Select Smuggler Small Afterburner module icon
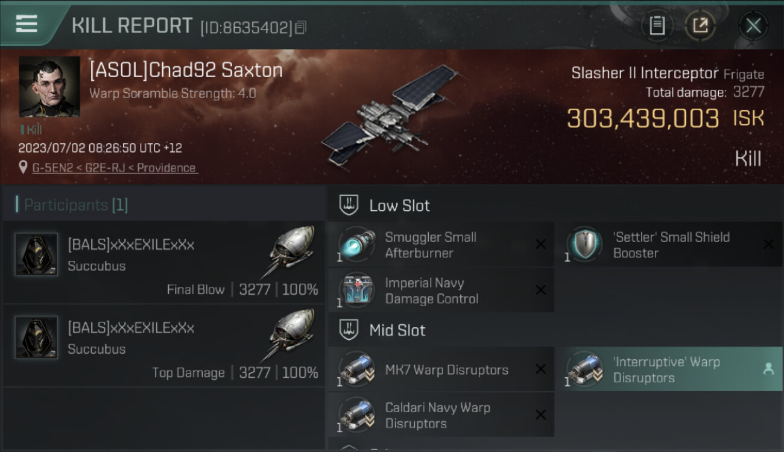Viewport: 784px width, 452px height. [356, 245]
